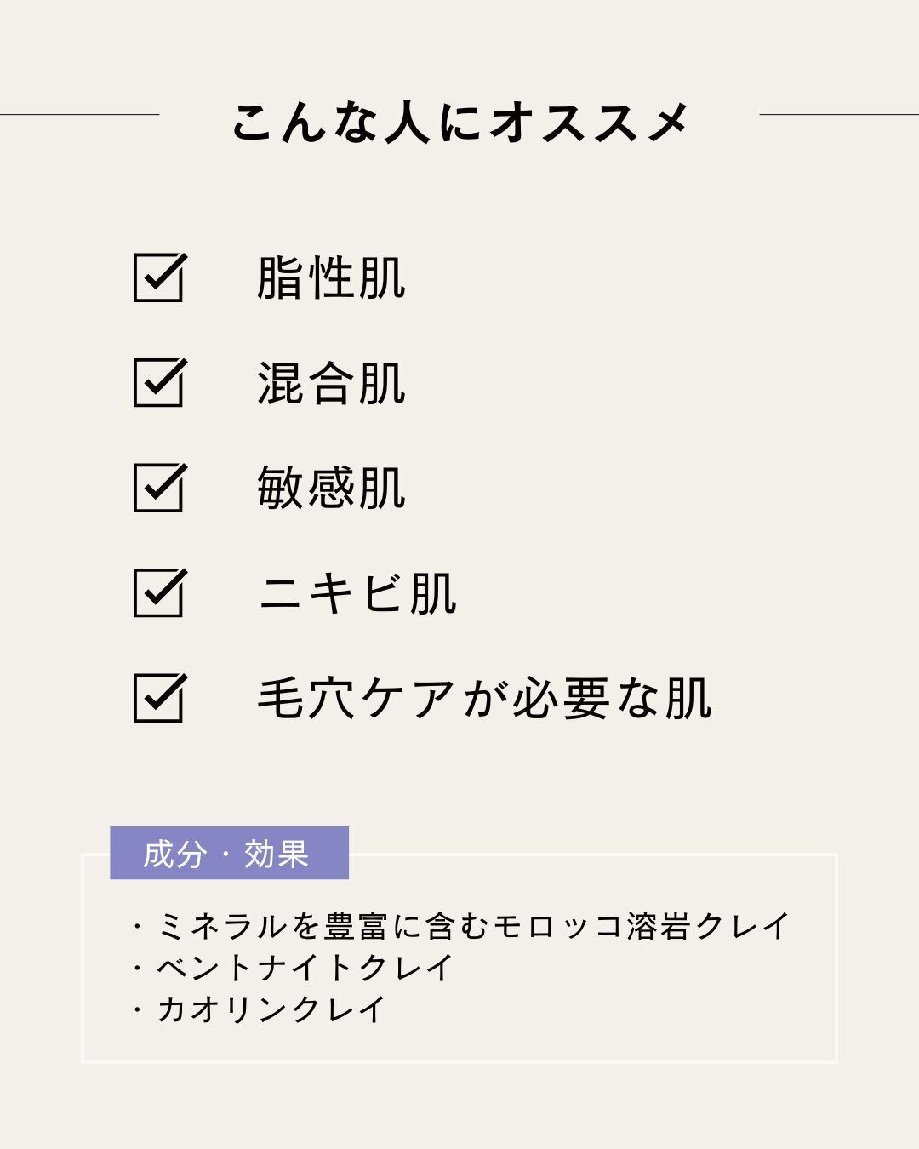This screenshot has width=919, height=1149.
Task: Click the 脂性肌 label text
Action: (x=331, y=278)
